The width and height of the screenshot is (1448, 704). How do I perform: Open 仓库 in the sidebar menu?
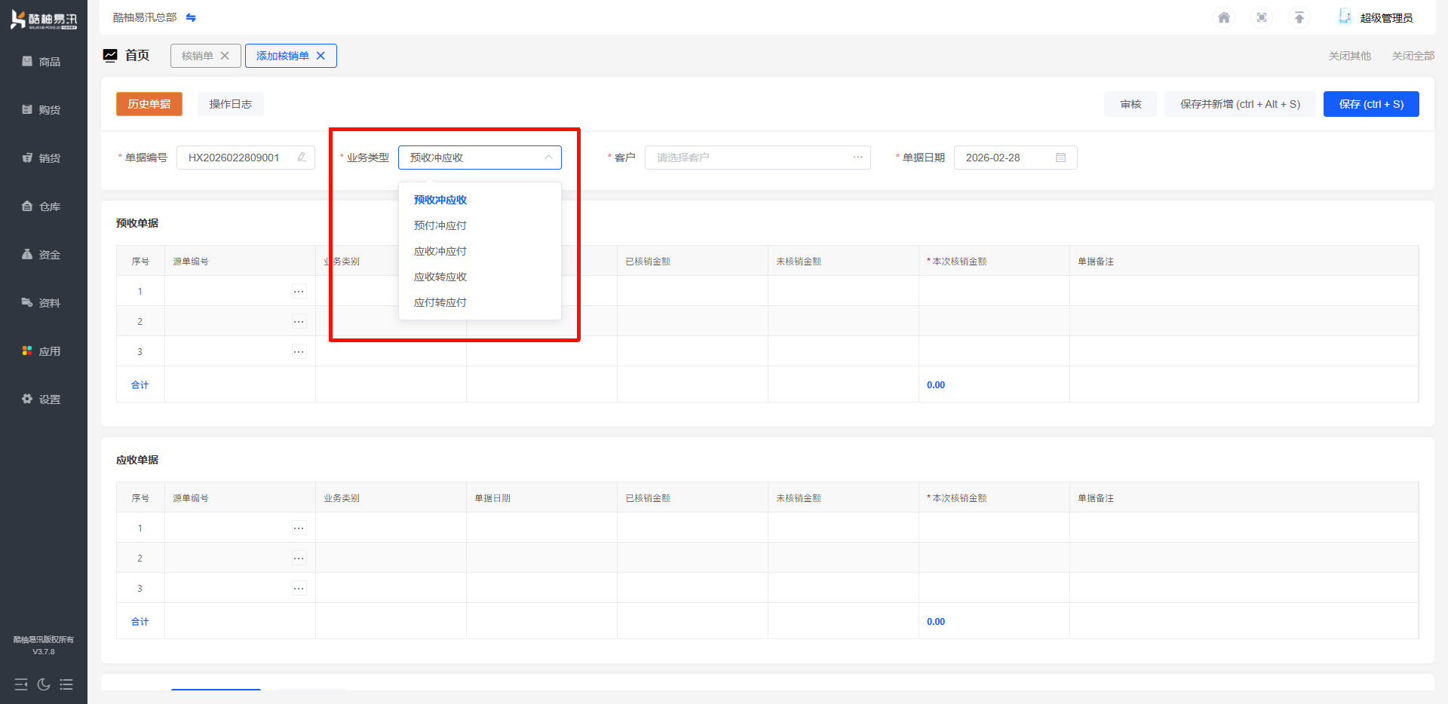click(43, 207)
